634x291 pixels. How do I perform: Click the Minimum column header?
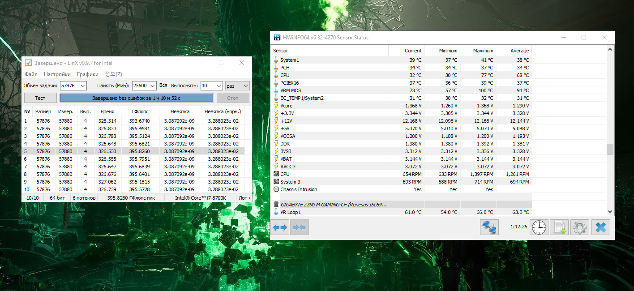(442, 51)
